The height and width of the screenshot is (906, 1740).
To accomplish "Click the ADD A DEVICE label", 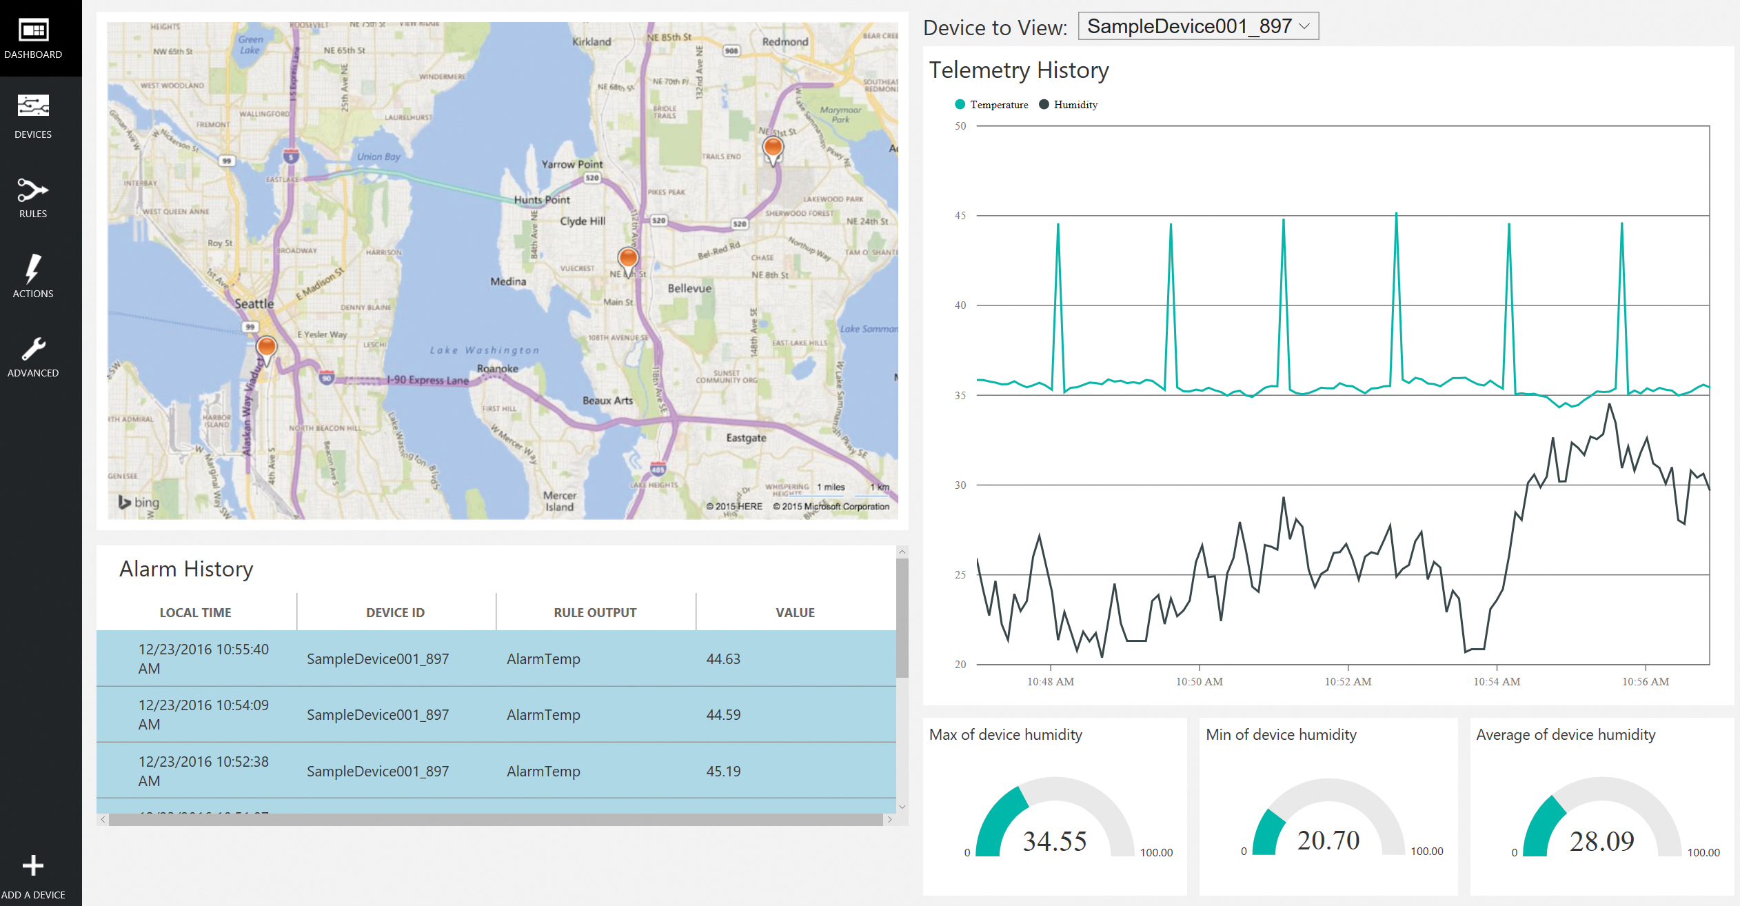I will [x=33, y=895].
